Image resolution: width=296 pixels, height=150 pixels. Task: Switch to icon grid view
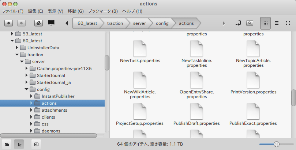click(265, 23)
